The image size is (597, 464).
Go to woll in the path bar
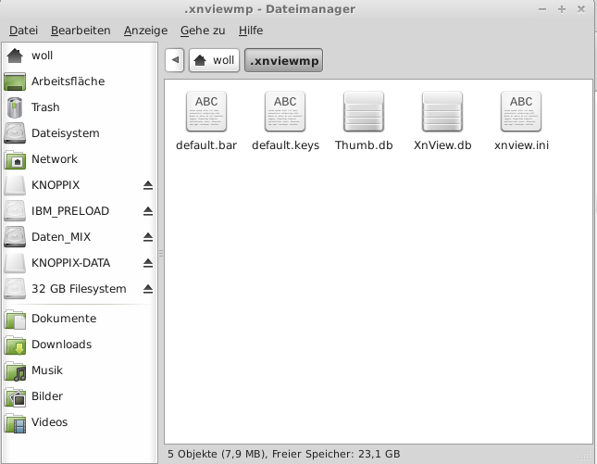point(215,60)
